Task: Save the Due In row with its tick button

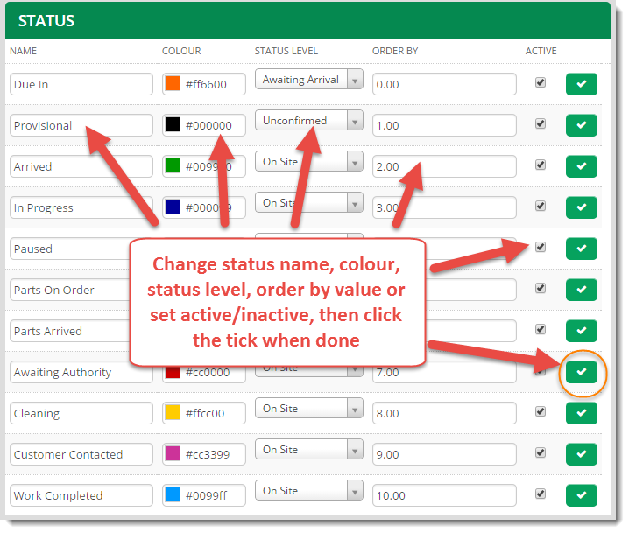Action: [582, 84]
